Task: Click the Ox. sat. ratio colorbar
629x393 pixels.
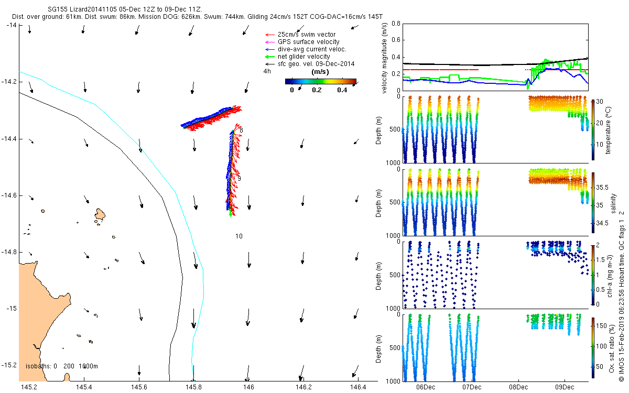Action: [593, 347]
